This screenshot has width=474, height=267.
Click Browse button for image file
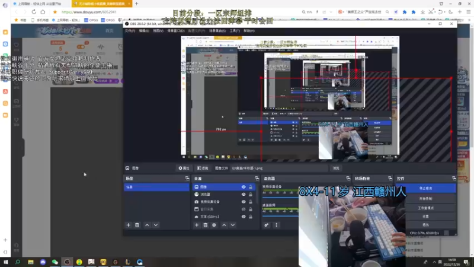(336, 169)
